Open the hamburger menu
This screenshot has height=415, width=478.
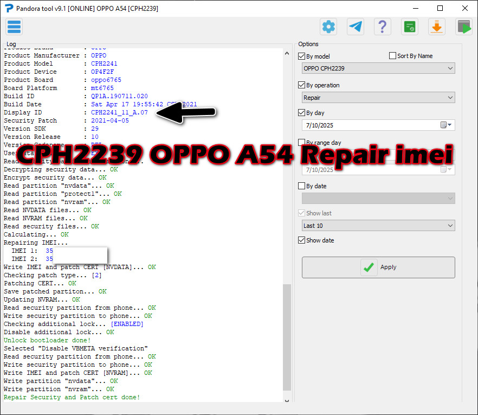[x=14, y=27]
